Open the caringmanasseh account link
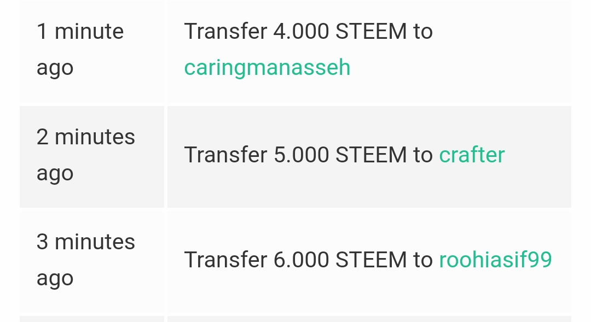The width and height of the screenshot is (591, 322). pyautogui.click(x=267, y=68)
